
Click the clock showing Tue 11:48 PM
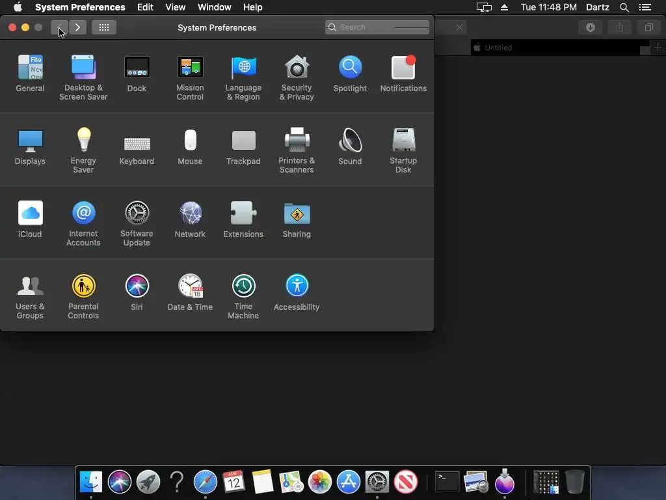(x=549, y=7)
